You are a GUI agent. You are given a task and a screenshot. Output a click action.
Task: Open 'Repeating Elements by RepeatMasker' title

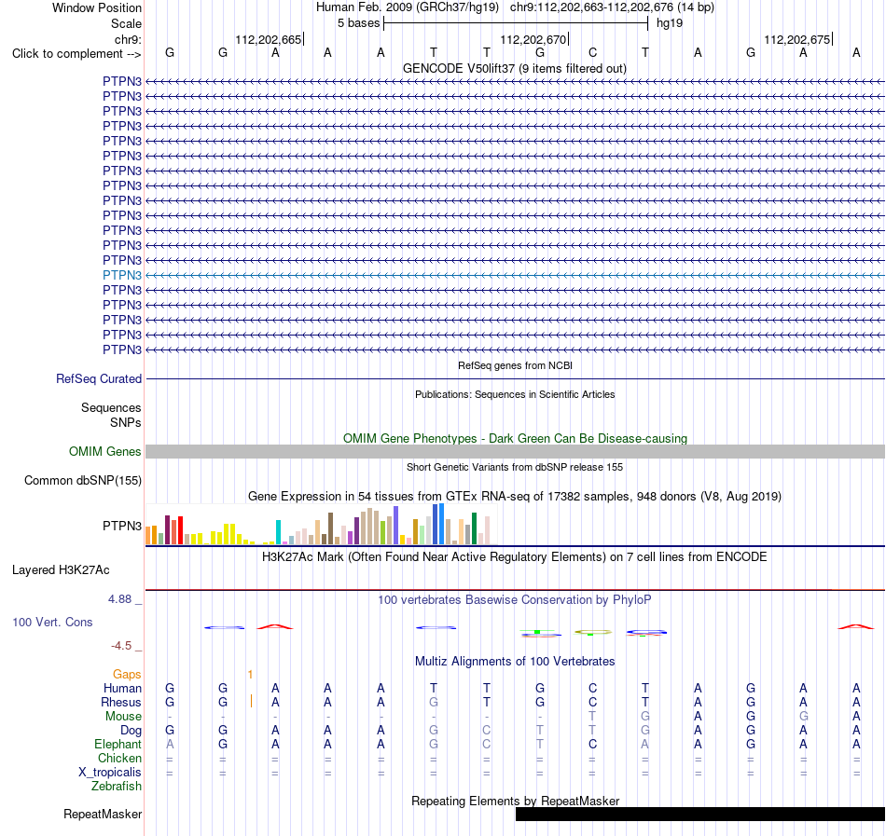[515, 802]
